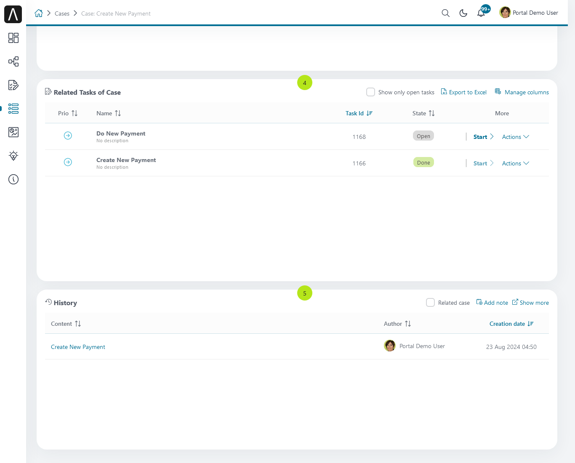Screen dimensions: 575x463
Task: Enable Related case checkbox
Action: tap(430, 302)
